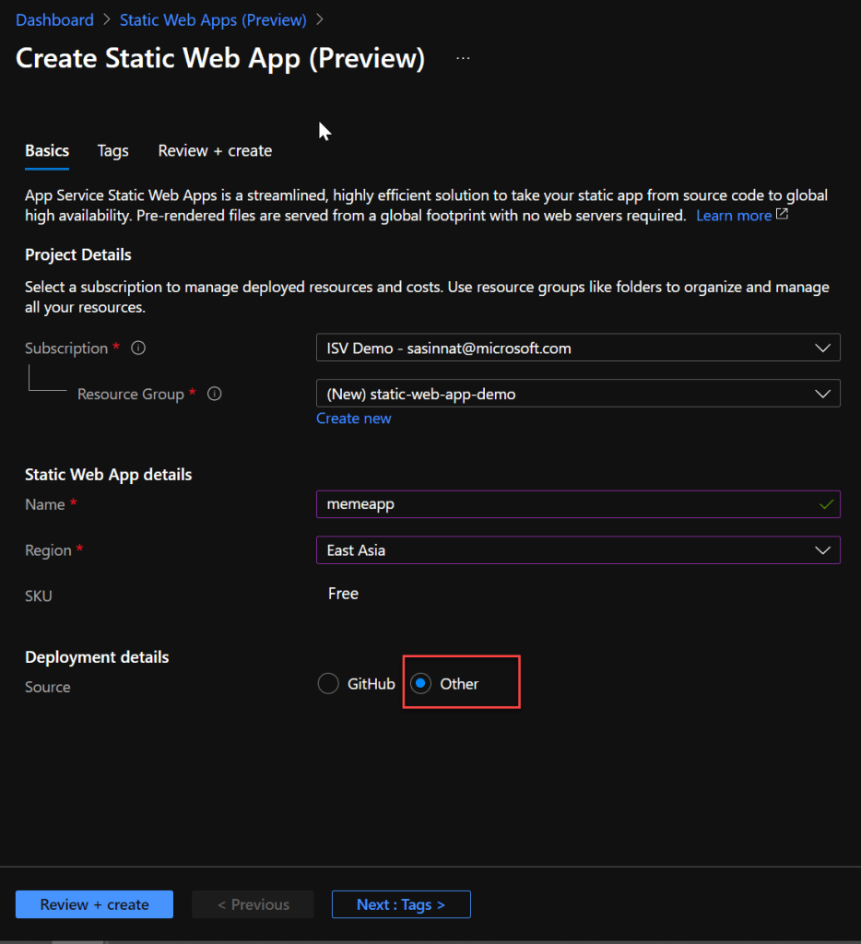Go to Dashboard breadcrumb
The width and height of the screenshot is (861, 944).
pos(54,20)
